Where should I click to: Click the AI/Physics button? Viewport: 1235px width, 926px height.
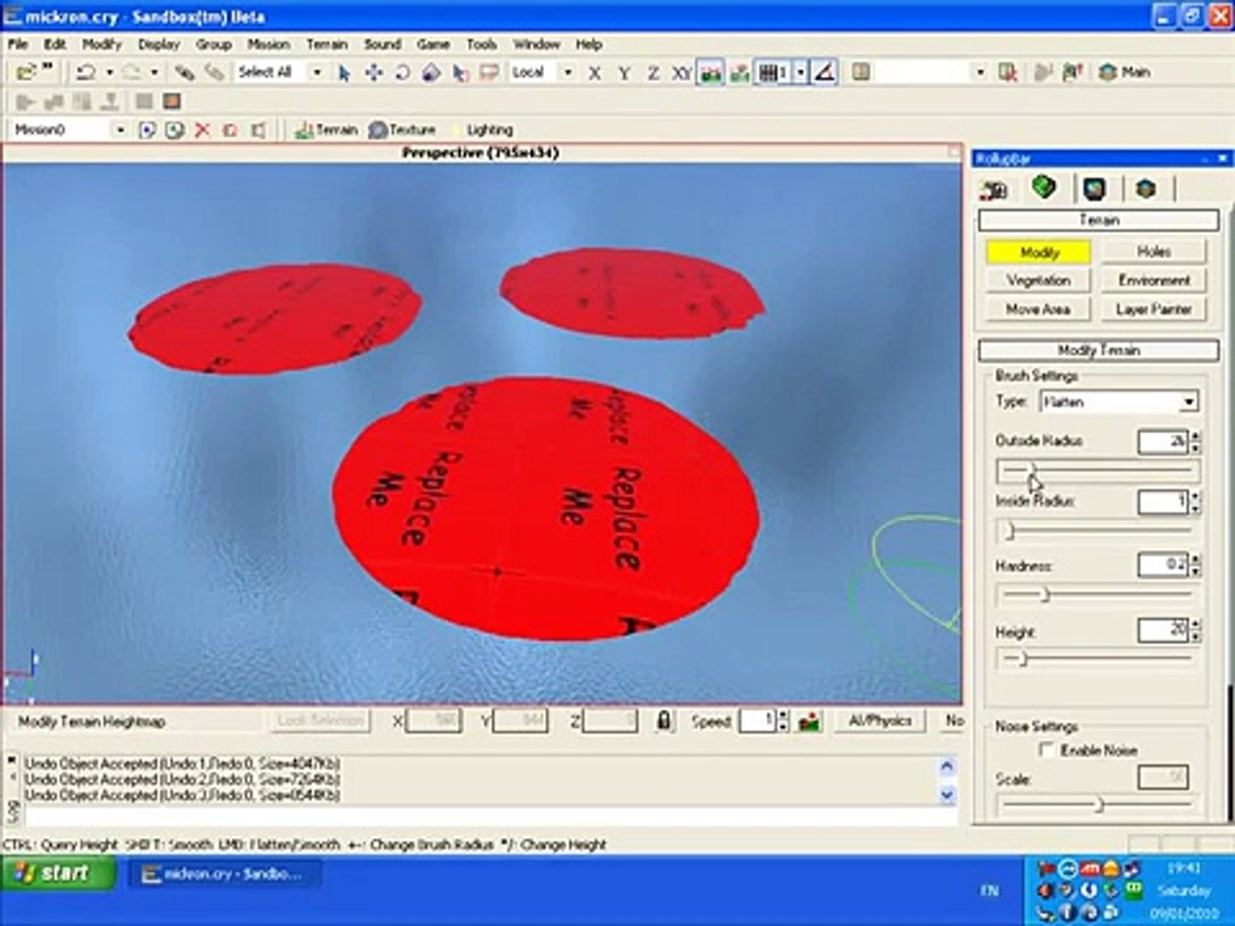click(880, 721)
